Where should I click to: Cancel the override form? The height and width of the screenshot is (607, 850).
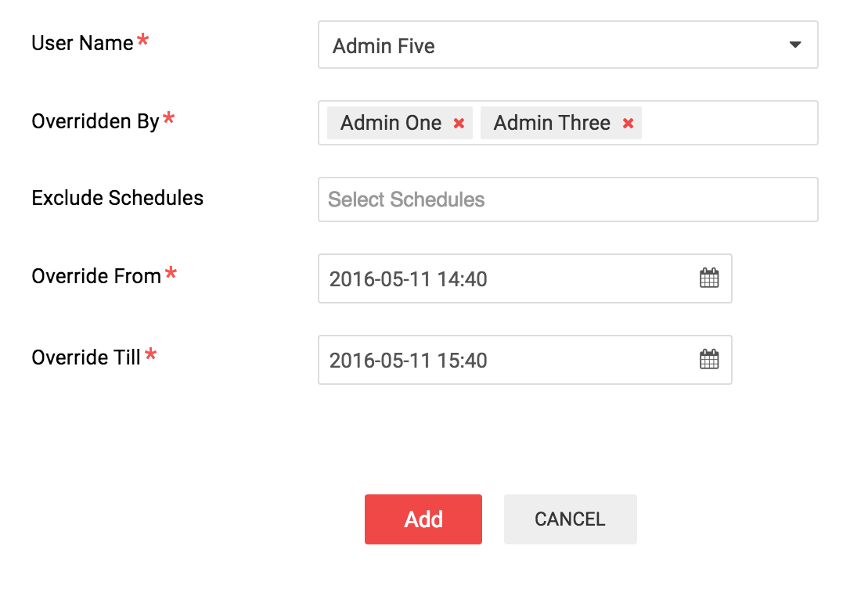click(x=571, y=519)
